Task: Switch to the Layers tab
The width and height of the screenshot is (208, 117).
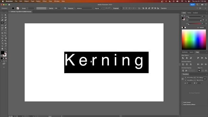Action: pos(191,52)
